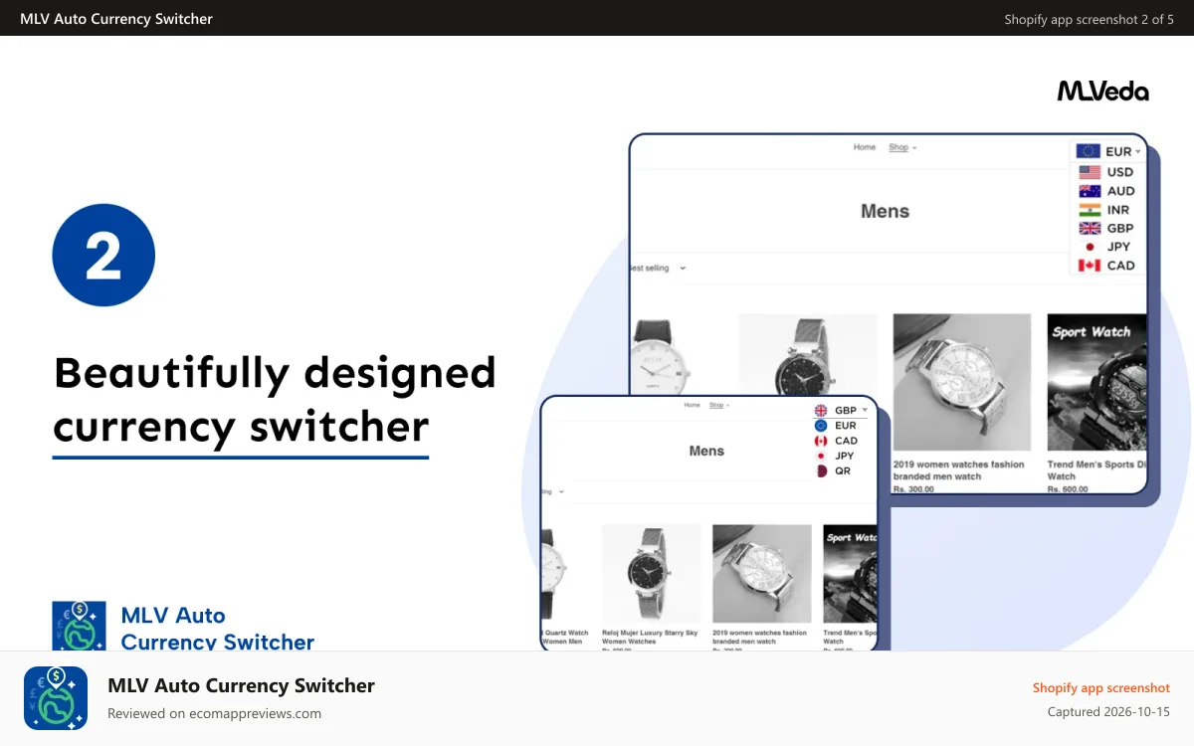The height and width of the screenshot is (746, 1194).
Task: Select GBP in the large preview's currency list
Action: coord(1106,228)
